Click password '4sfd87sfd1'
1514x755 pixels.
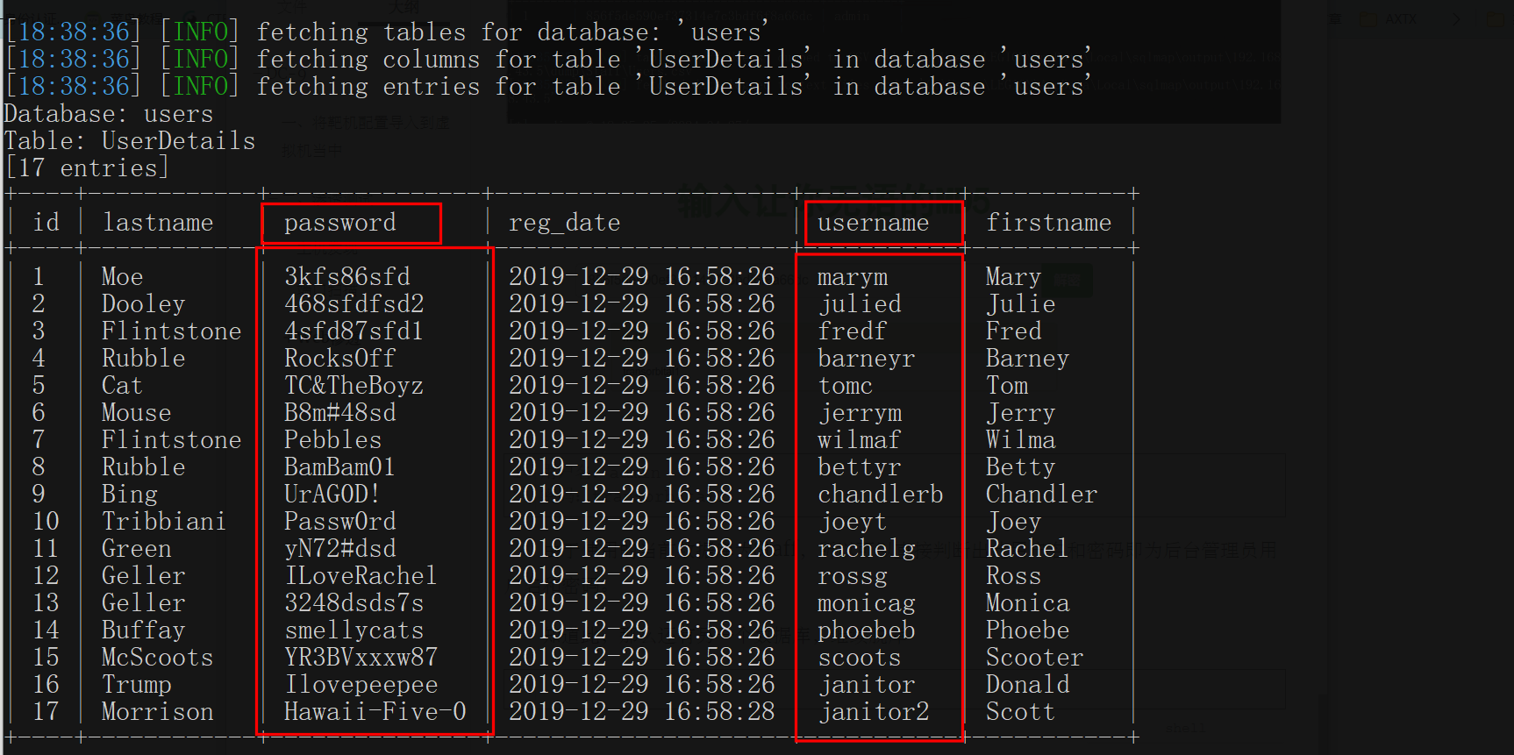354,331
